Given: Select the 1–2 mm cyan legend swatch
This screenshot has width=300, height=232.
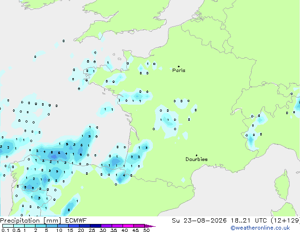Looking at the screenshot, I should point(30,226).
